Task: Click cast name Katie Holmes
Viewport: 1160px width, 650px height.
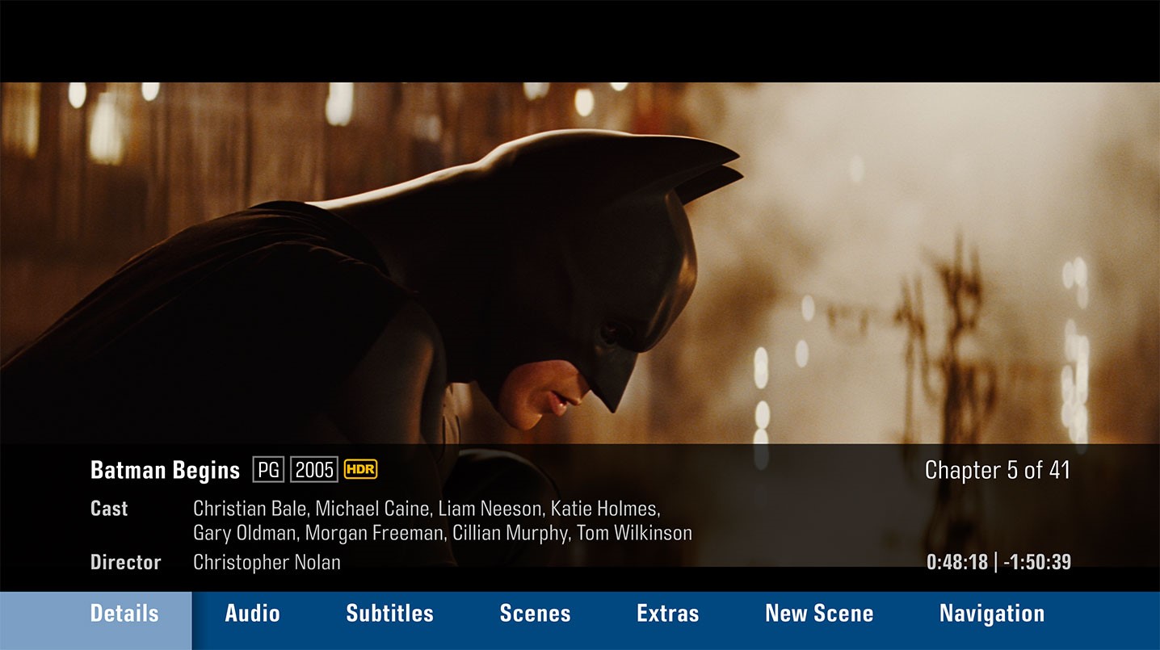Action: coord(606,510)
